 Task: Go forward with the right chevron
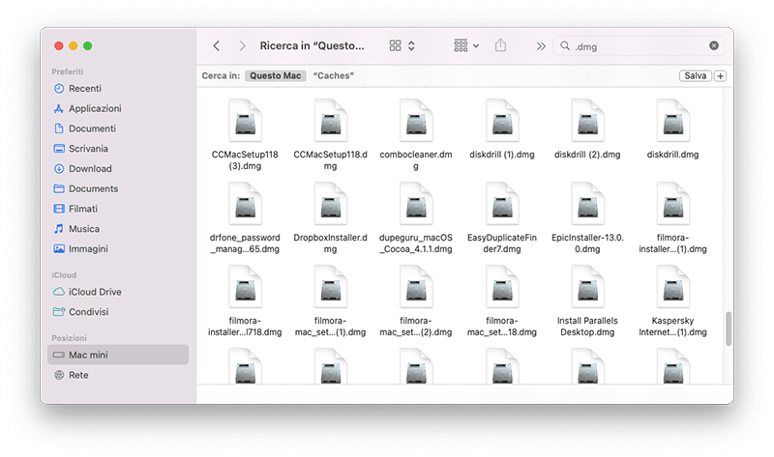click(x=242, y=45)
